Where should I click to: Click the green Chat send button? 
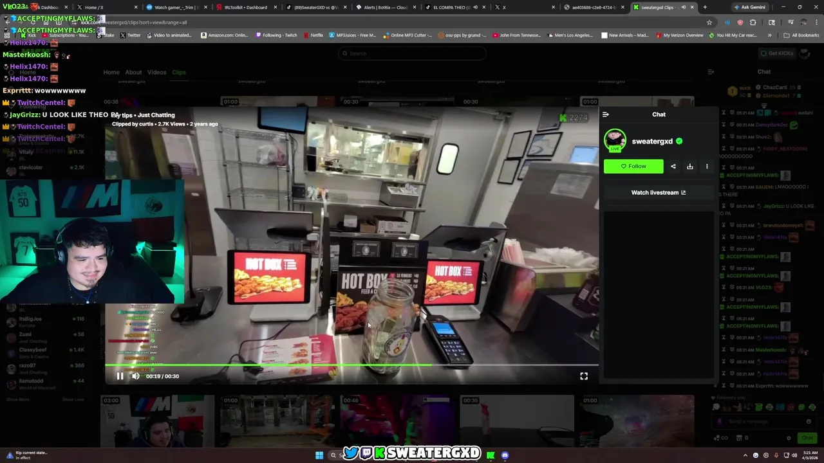807,438
